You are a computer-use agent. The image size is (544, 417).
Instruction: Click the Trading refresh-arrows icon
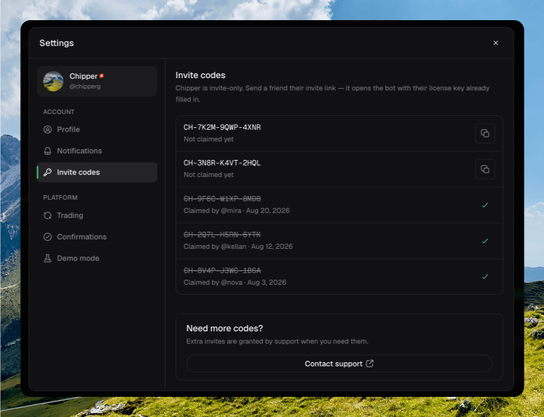(x=47, y=215)
